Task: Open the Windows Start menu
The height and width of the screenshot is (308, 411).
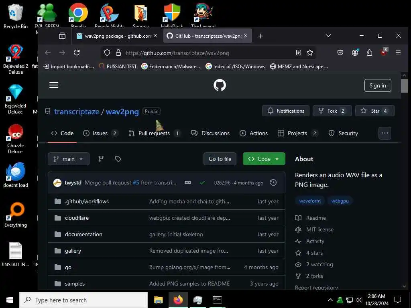Action: 10,300
